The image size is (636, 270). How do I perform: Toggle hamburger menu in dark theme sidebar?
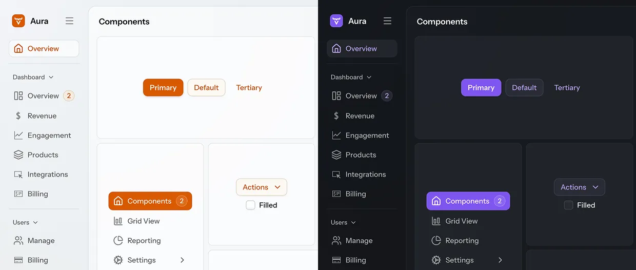(387, 21)
